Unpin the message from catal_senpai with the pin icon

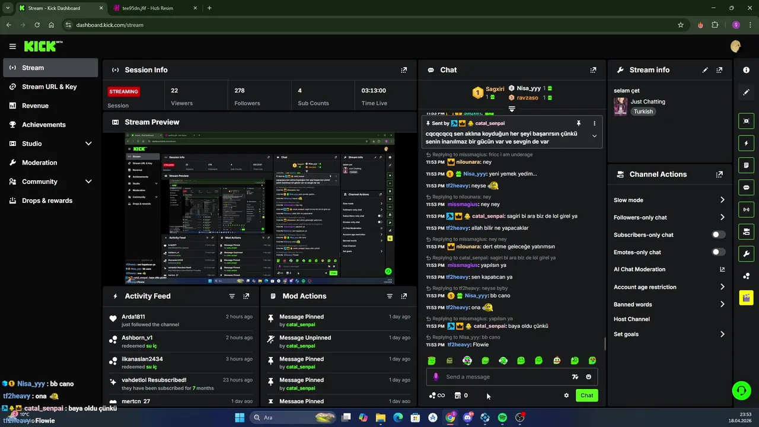point(579,123)
